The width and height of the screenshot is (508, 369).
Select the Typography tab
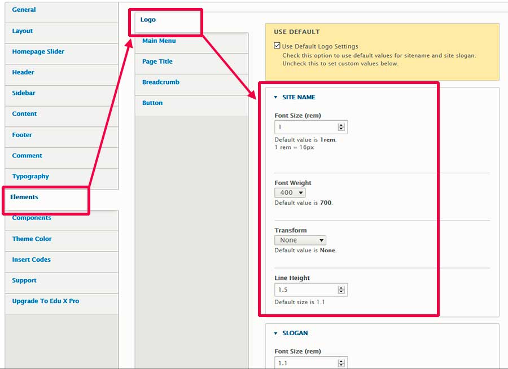pos(30,177)
